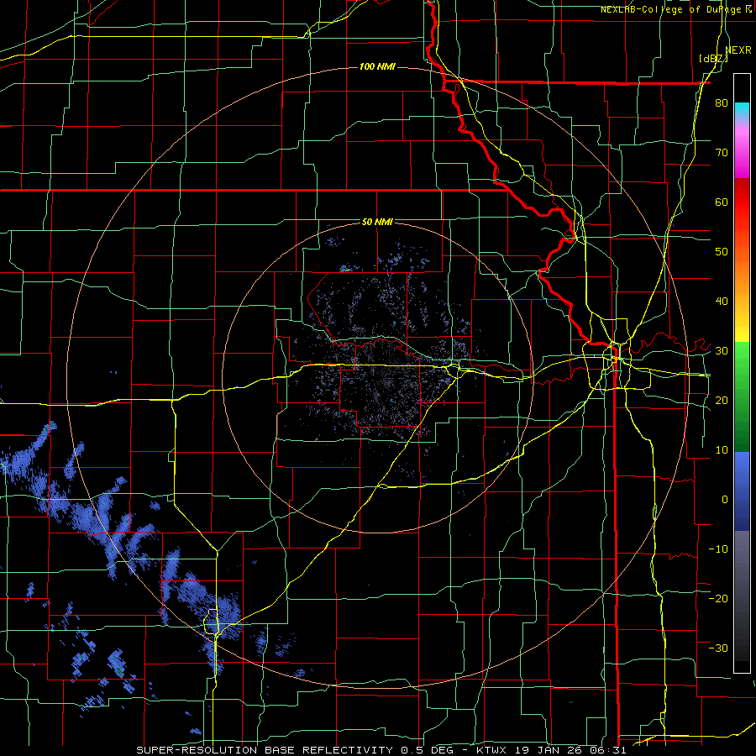Click the 0.5 DEG elevation text
756x756 pixels.
click(428, 750)
